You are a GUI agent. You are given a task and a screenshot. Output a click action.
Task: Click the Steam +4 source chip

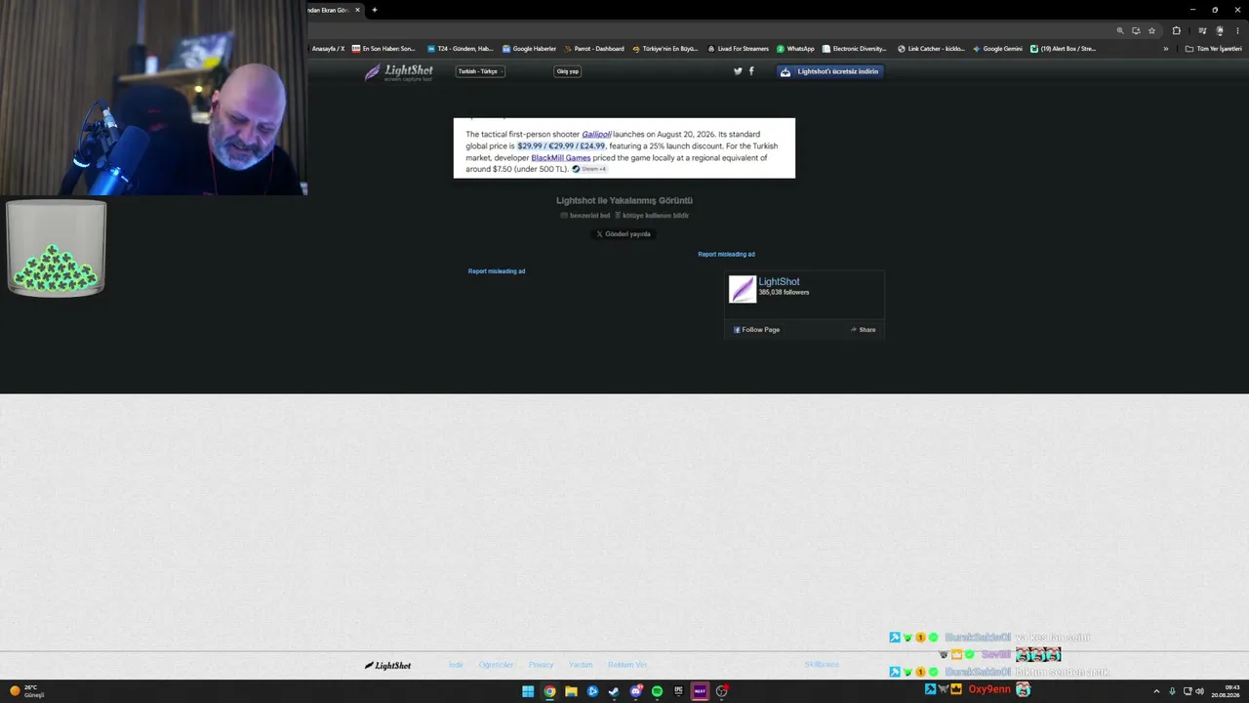click(589, 169)
